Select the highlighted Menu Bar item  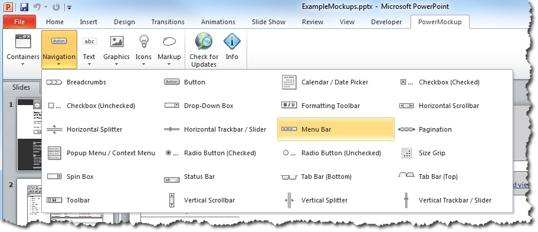336,129
